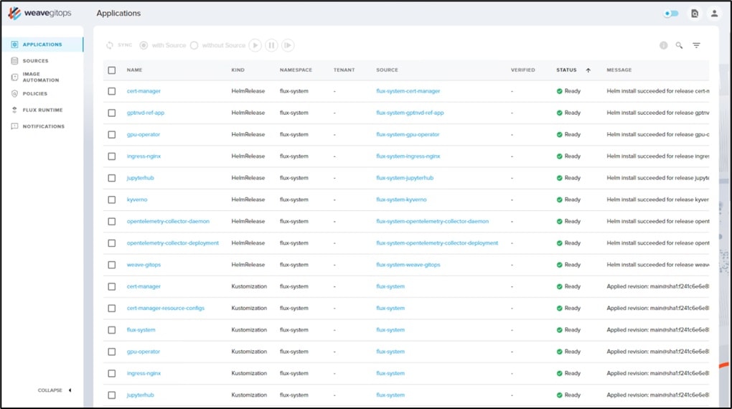Check the flux-system Kustomization row checkbox
The image size is (732, 409).
[x=111, y=330]
